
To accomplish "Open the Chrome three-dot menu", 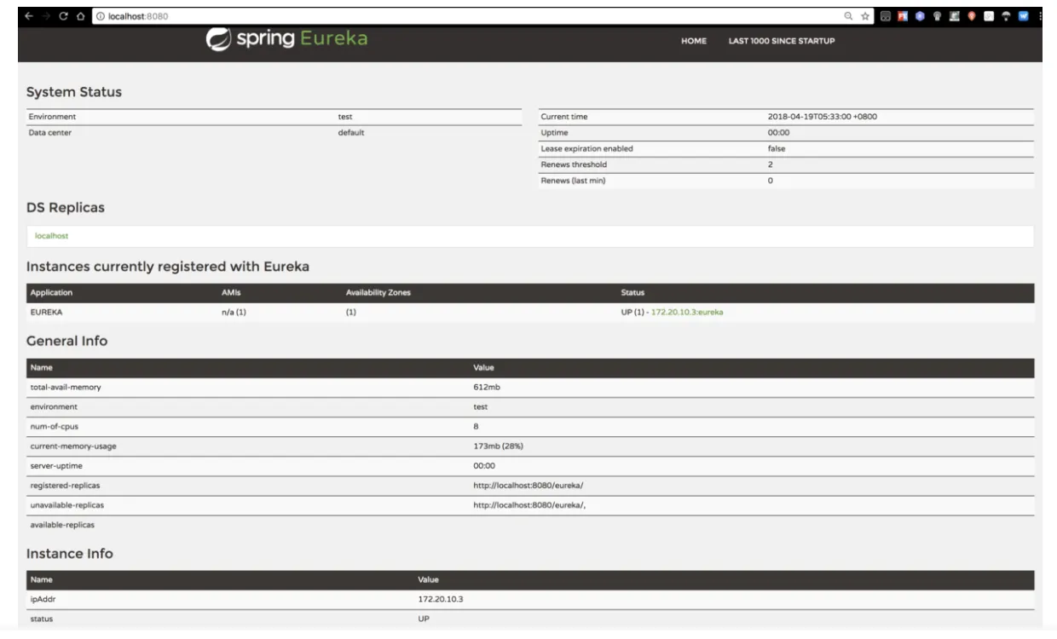I will [x=1041, y=15].
